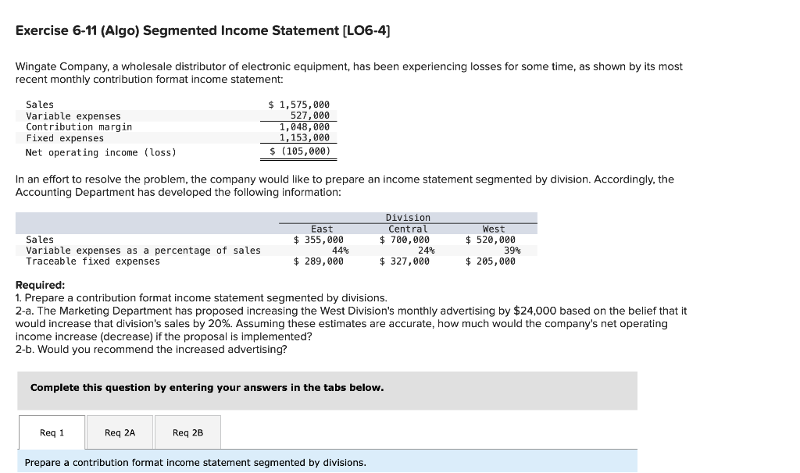Click the Exercise 6-11 title heading
Viewport: 800px width, 473px height.
coord(203,30)
